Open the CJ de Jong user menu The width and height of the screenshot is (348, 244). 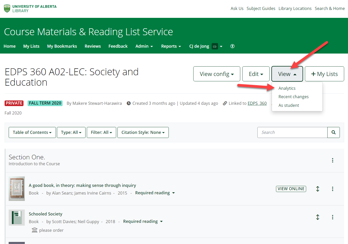[206, 46]
